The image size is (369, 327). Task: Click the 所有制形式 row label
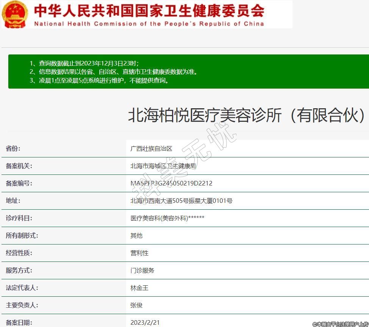pos(22,235)
